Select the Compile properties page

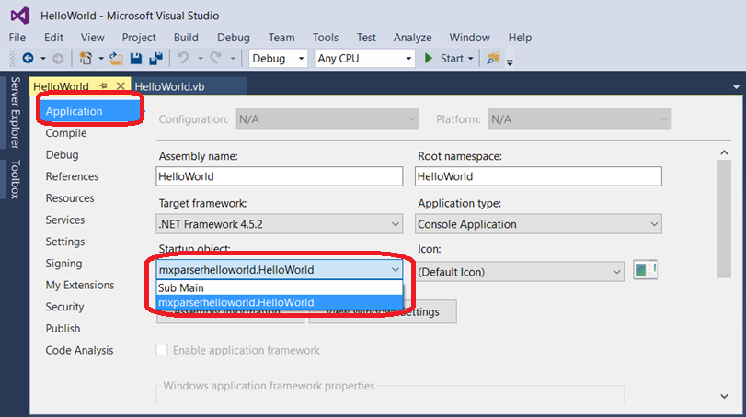click(66, 133)
